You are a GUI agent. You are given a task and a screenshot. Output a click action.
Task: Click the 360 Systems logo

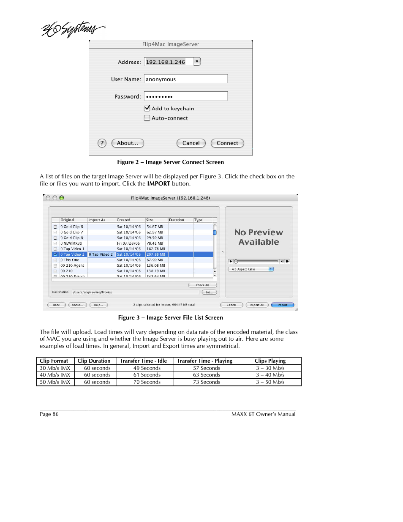(x=73, y=29)
